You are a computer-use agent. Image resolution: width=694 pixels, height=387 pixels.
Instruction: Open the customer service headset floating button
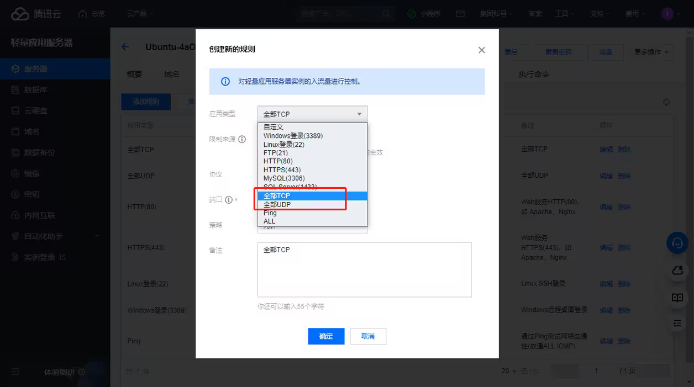677,242
